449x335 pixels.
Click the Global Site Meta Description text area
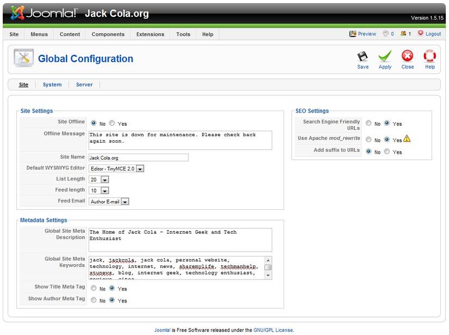pos(180,240)
